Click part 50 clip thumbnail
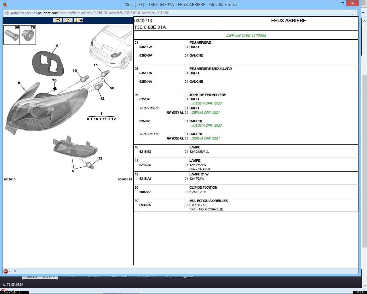Screen dimensions: 367x294 [x=12, y=35]
